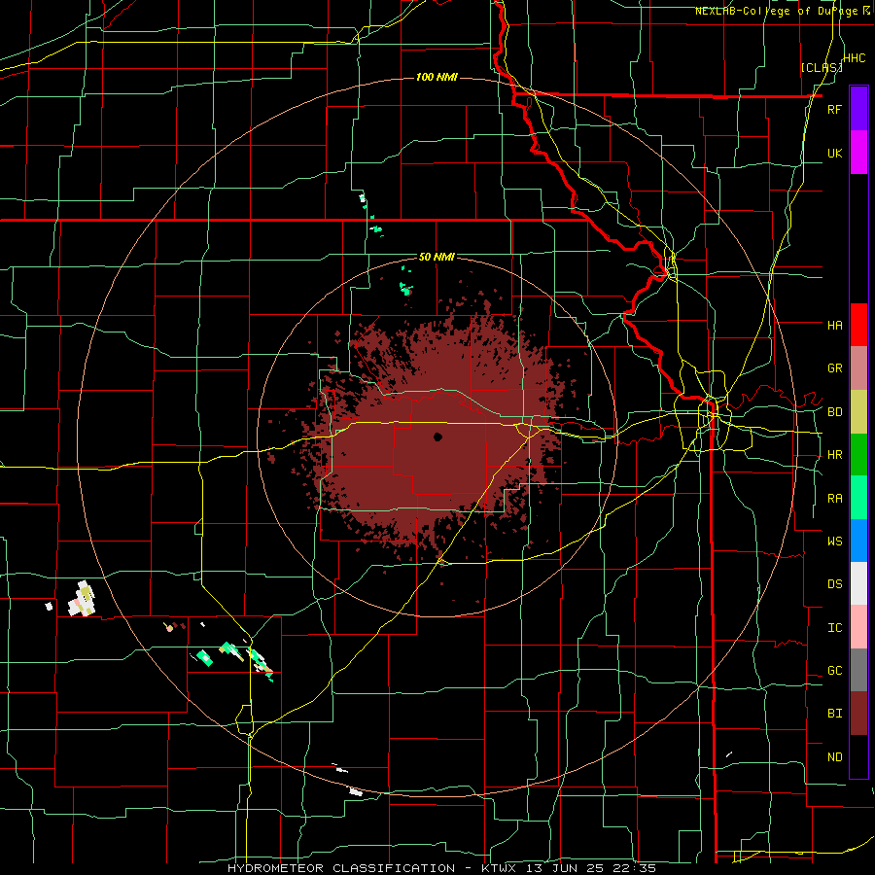Click the dark green HR heavy rain swatch
The width and height of the screenshot is (875, 875).
(x=858, y=455)
